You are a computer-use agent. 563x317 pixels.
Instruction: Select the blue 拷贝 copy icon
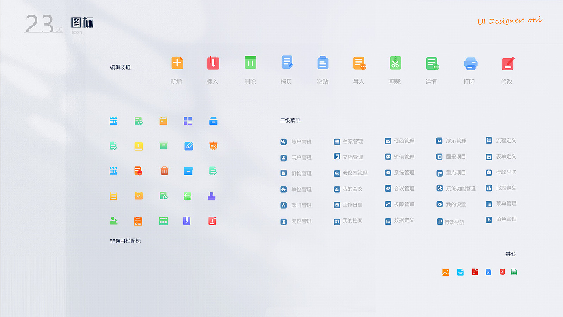[287, 63]
